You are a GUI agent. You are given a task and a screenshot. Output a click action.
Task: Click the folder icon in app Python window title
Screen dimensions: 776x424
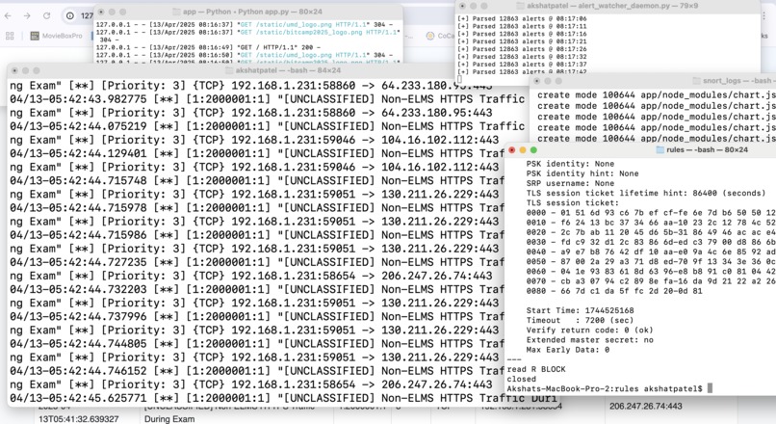point(177,12)
